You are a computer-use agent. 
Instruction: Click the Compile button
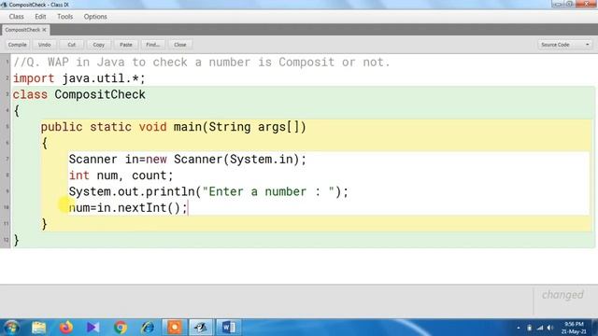pyautogui.click(x=17, y=45)
